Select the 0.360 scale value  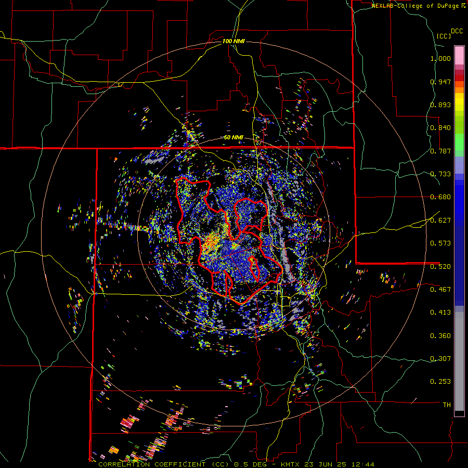point(440,336)
